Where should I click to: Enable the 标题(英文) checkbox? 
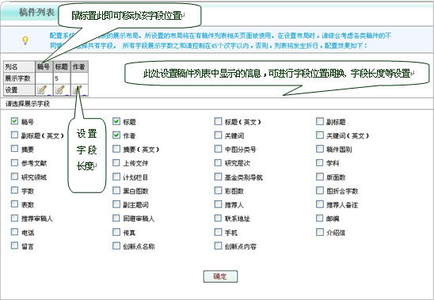tap(218, 121)
